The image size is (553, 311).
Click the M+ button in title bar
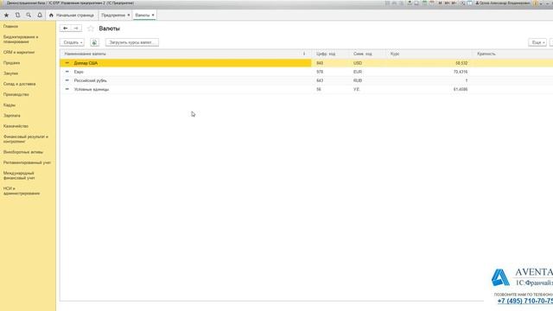pos(447,3)
